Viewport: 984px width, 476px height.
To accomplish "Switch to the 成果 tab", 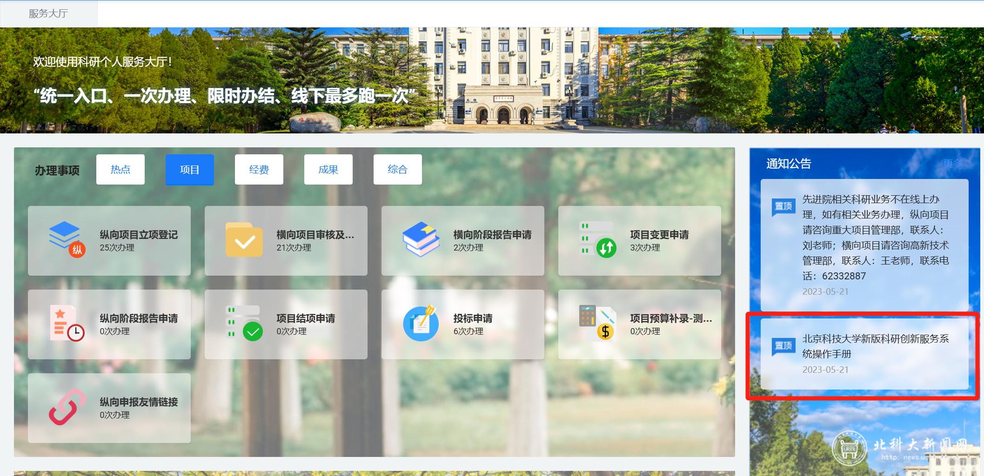I will [328, 170].
